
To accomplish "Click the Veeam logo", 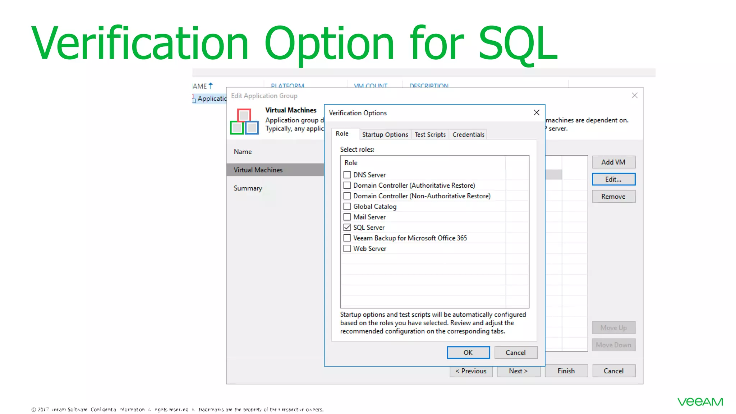I will pos(700,402).
